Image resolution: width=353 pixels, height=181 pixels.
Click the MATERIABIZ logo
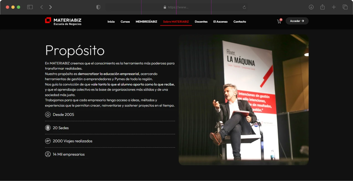[63, 22]
